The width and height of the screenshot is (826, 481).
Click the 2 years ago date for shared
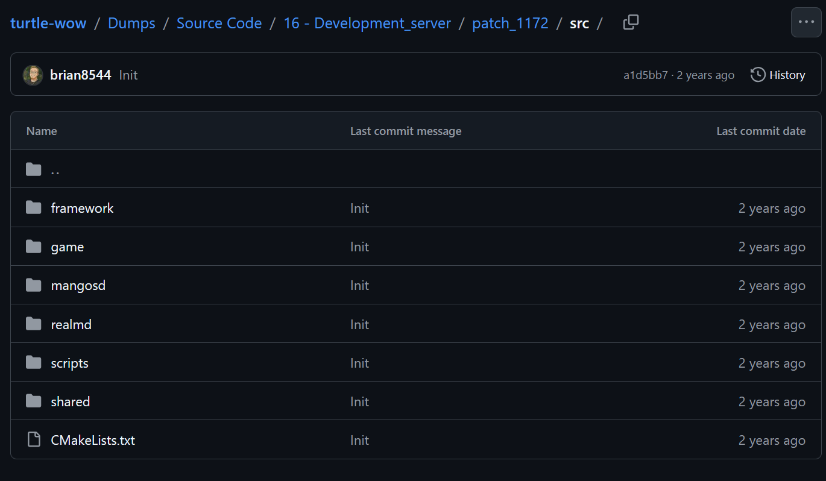(x=772, y=402)
